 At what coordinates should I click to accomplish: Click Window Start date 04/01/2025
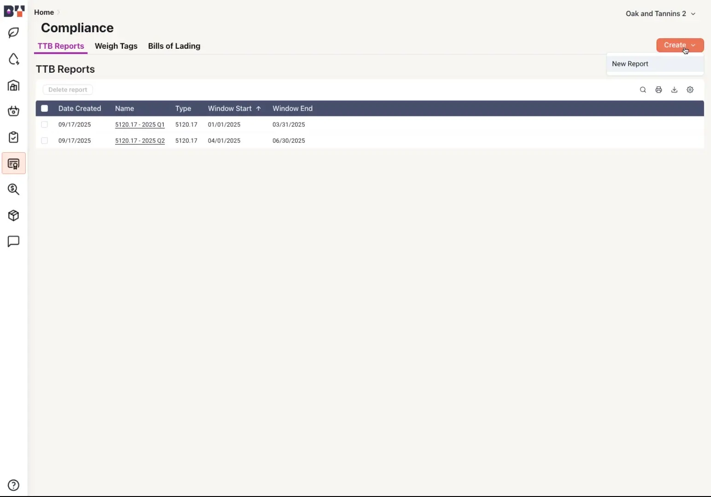point(224,141)
